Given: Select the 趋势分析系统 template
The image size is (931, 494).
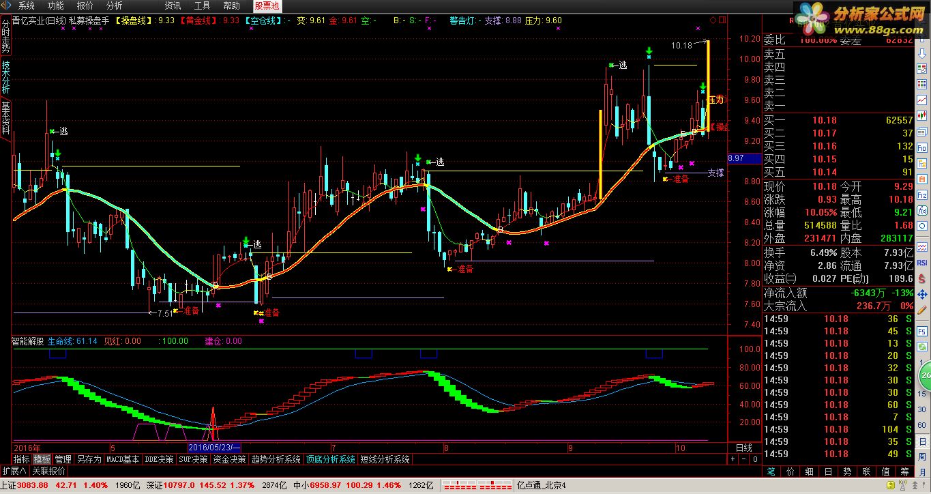Looking at the screenshot, I should 276,459.
